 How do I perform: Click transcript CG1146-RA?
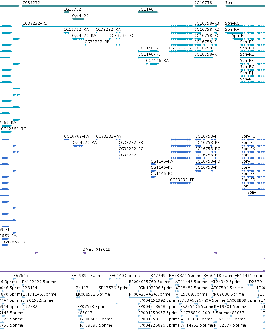pyautogui.click(x=157, y=60)
